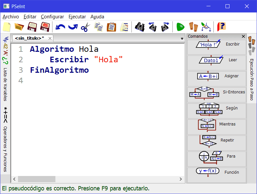Screen dimensions: 257x194
Task: Insert the Asignar command
Action: click(217, 79)
